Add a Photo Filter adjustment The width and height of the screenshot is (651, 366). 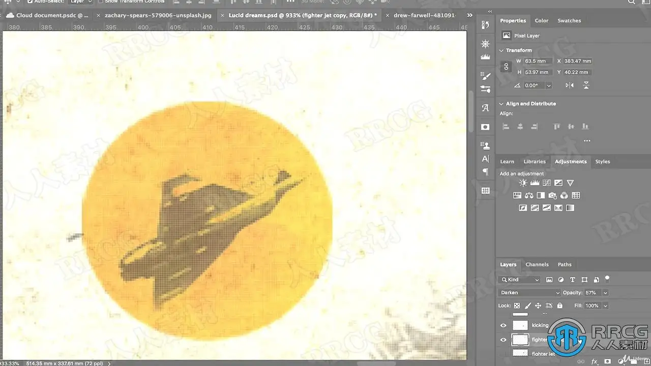(x=552, y=195)
